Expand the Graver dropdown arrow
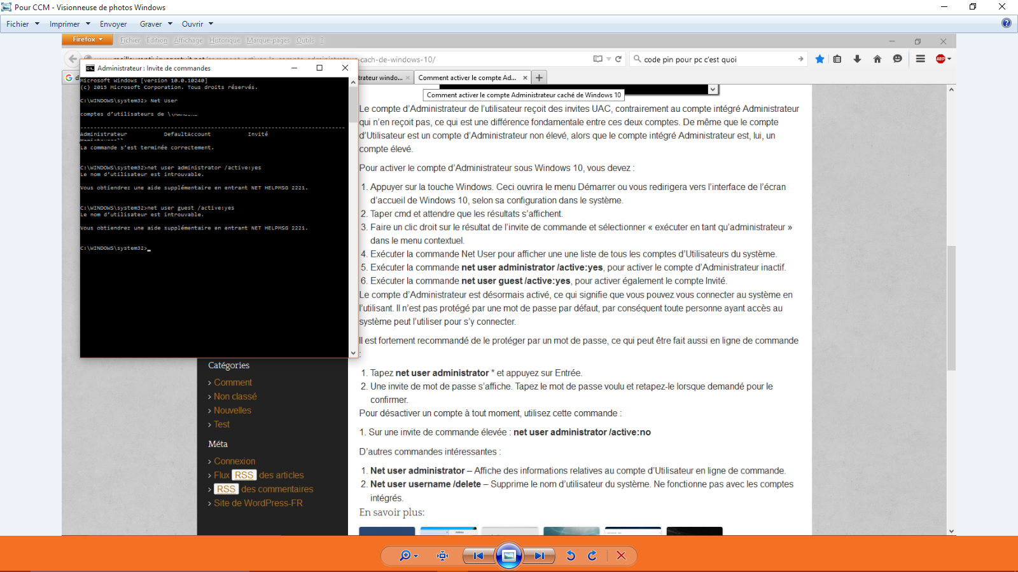Image resolution: width=1018 pixels, height=572 pixels. [x=170, y=24]
